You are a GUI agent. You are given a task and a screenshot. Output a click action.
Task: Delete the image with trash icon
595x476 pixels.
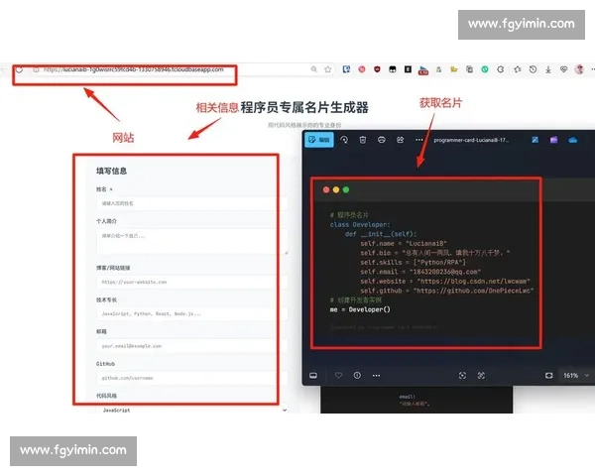(x=363, y=140)
